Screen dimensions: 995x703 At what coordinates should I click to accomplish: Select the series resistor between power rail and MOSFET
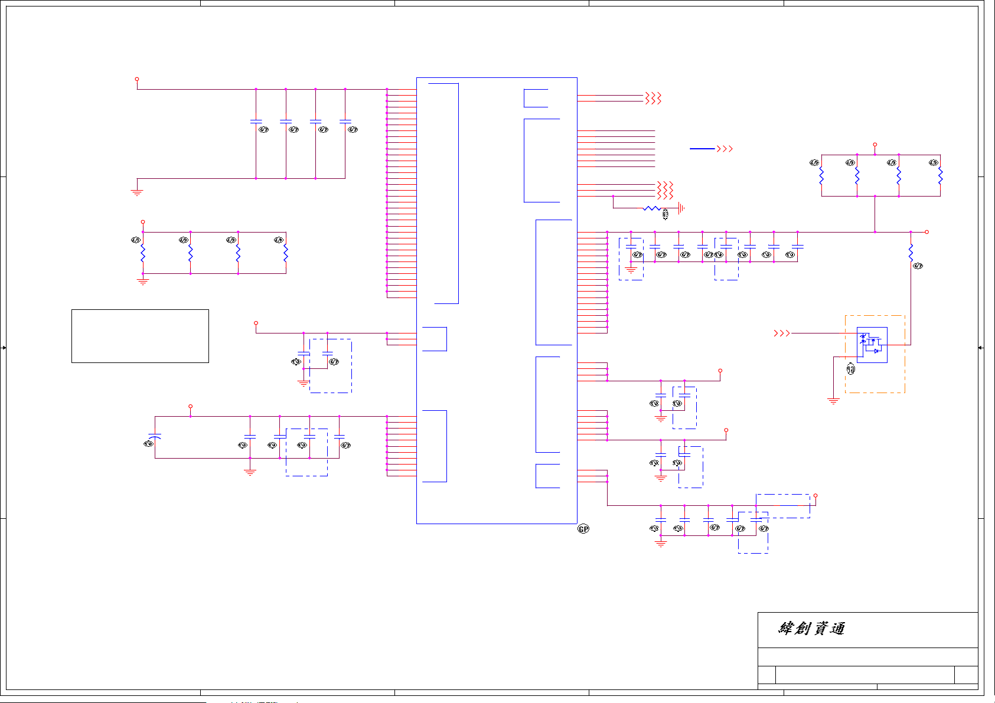911,253
